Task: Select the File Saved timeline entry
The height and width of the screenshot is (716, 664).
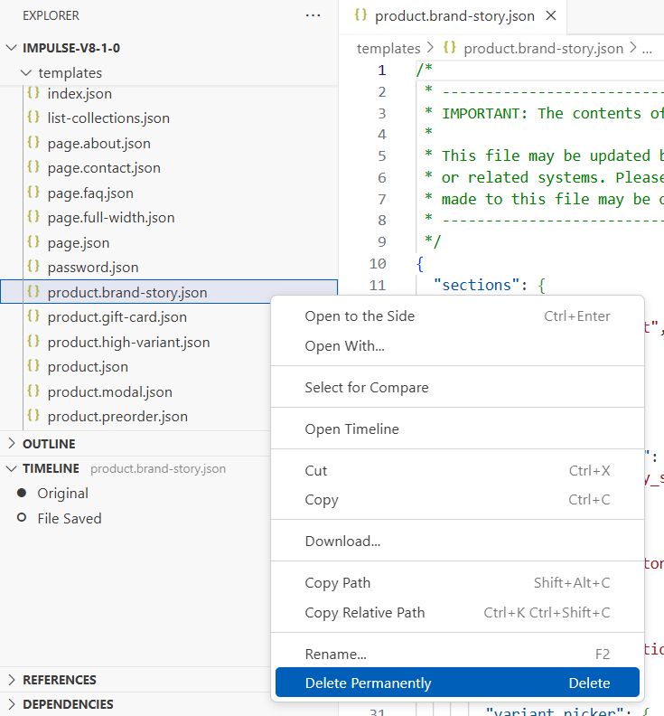Action: 69,518
